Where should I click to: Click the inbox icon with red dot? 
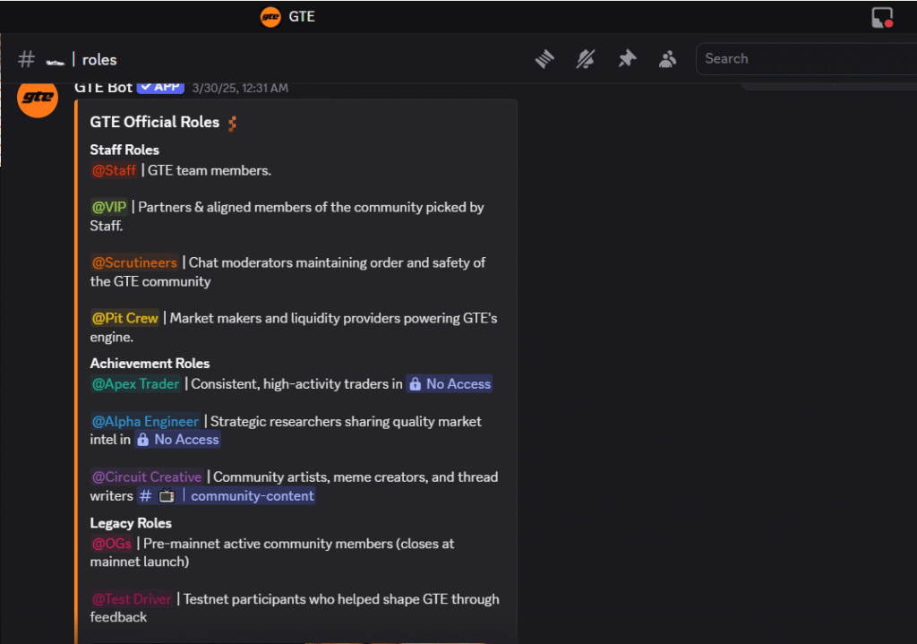[882, 17]
